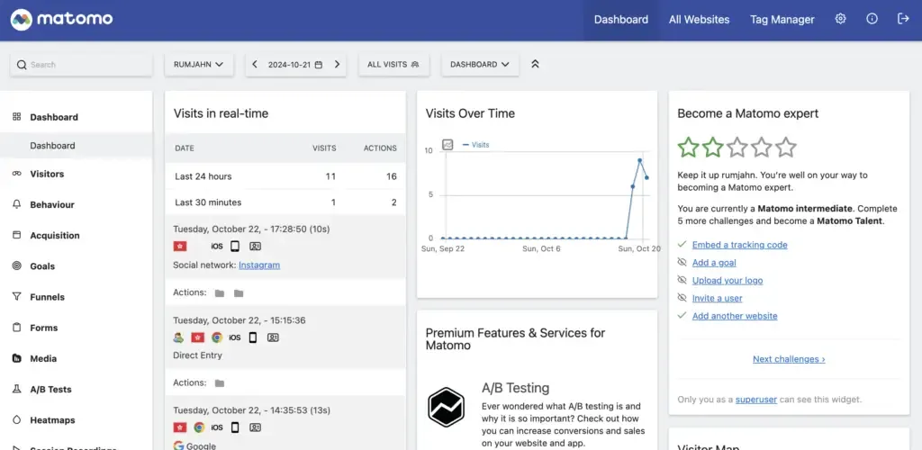Click the info icon in header
The image size is (922, 450).
872,19
